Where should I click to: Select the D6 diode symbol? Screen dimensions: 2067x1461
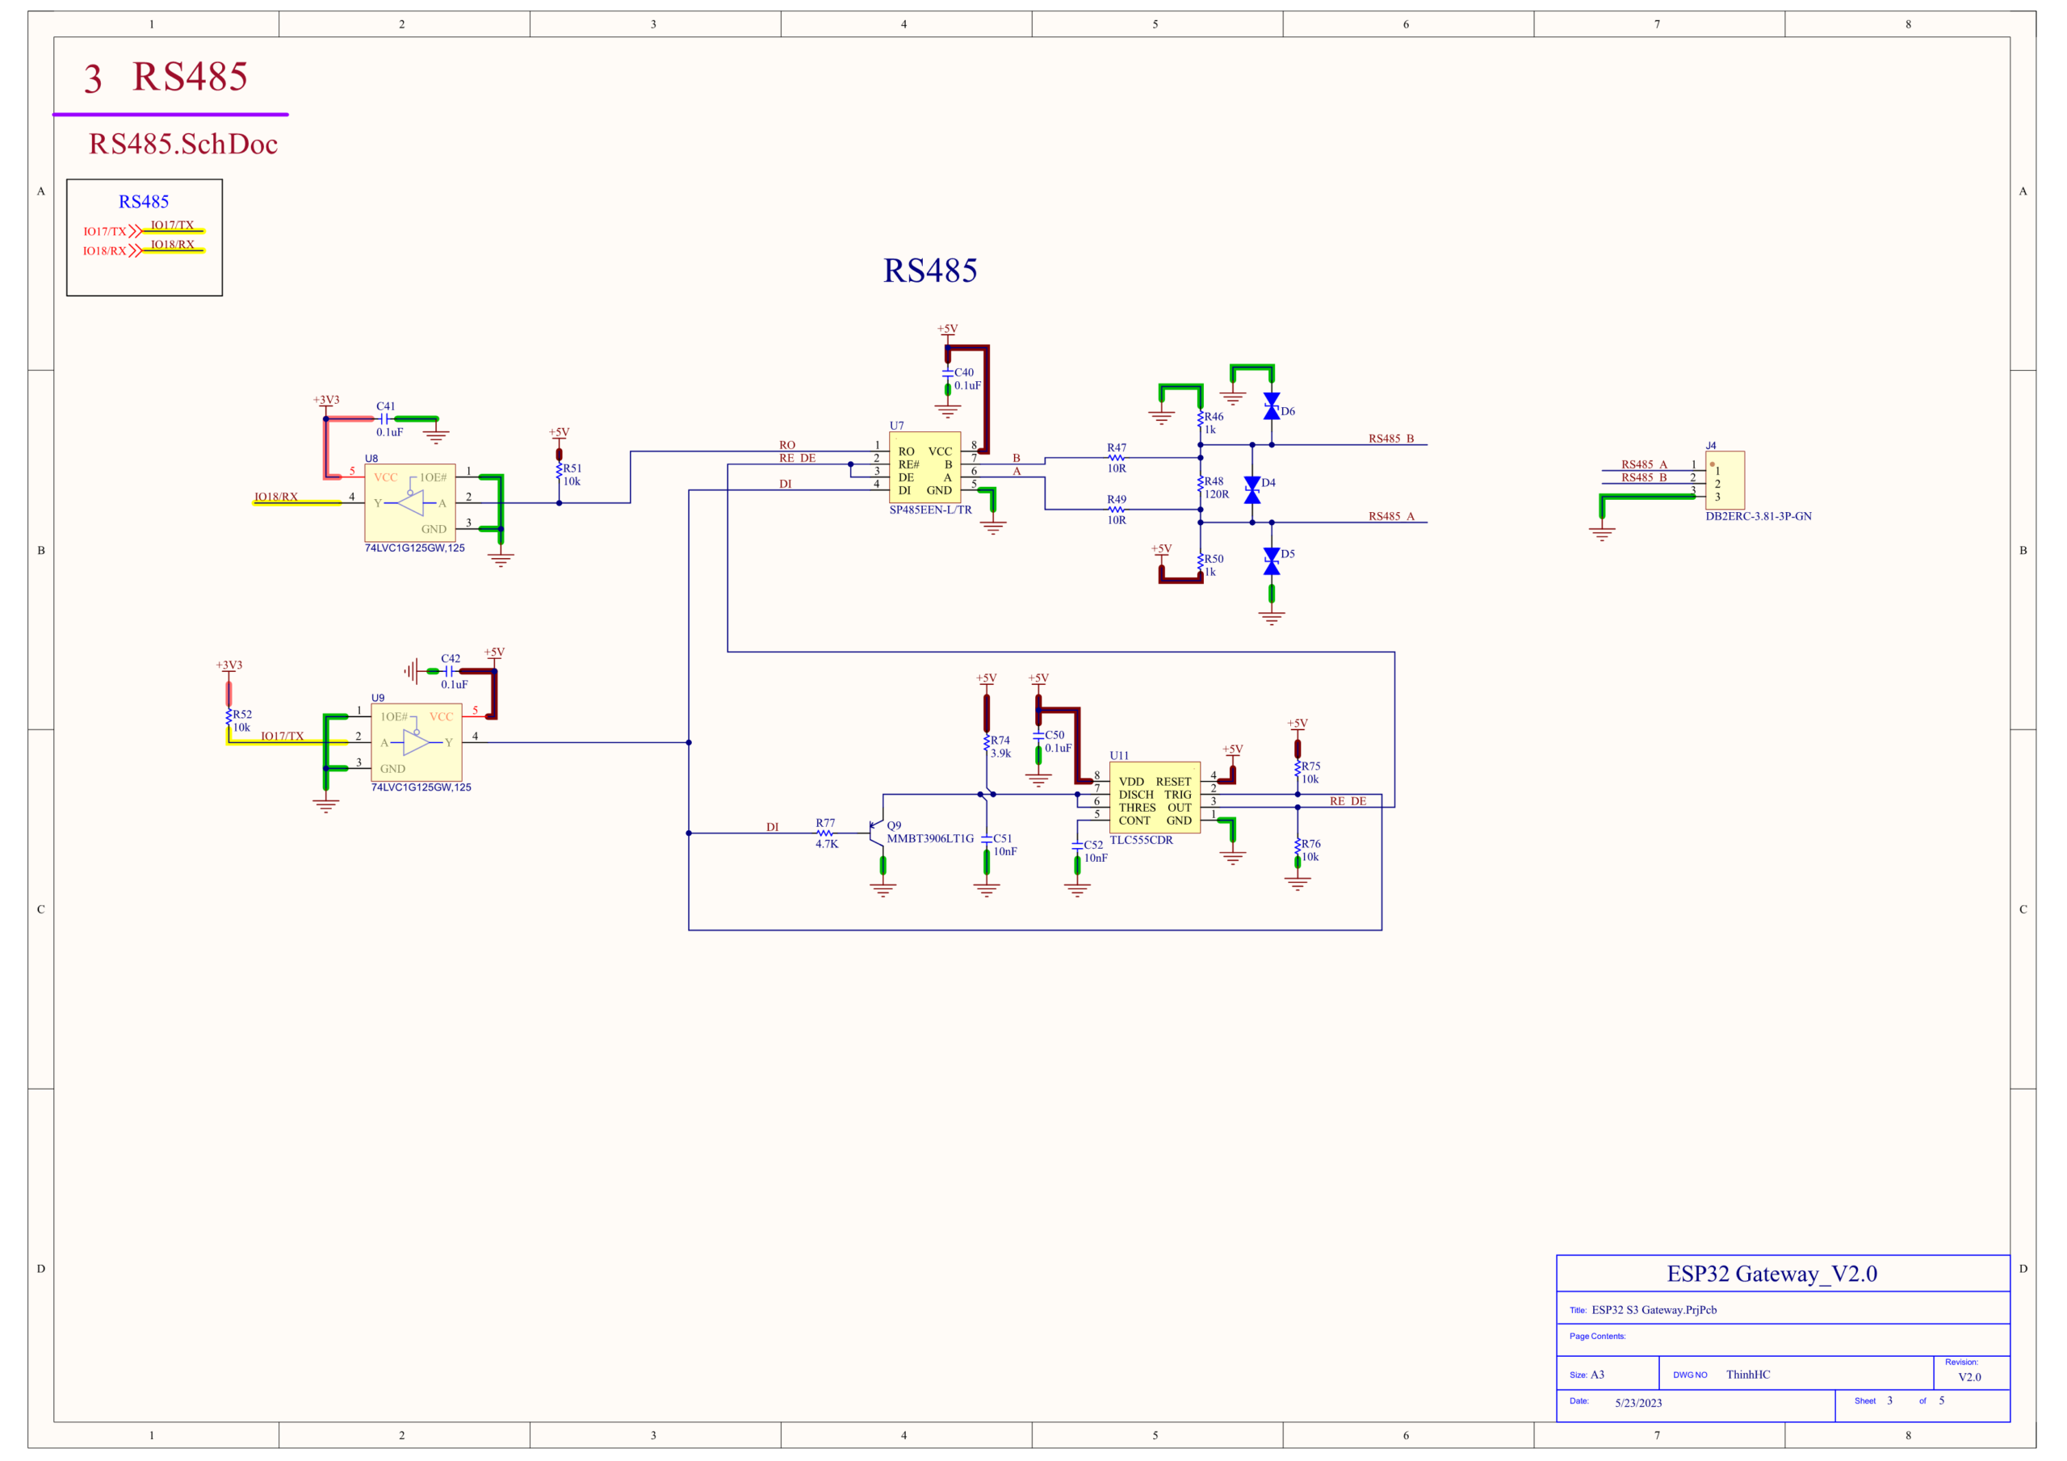point(1271,406)
